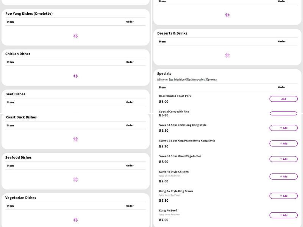This screenshot has width=303, height=227.
Task: Click the Desserts & Drinks heading
Action: coord(172,33)
